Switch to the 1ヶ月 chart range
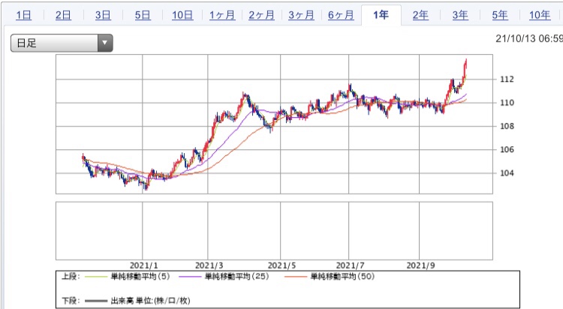Image resolution: width=563 pixels, height=309 pixels. click(x=222, y=15)
